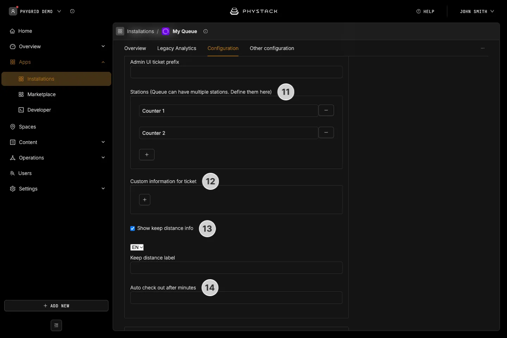
Task: Click Installations breadcrumb link
Action: [140, 31]
